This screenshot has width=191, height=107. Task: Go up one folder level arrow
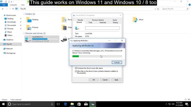coord(13,9)
